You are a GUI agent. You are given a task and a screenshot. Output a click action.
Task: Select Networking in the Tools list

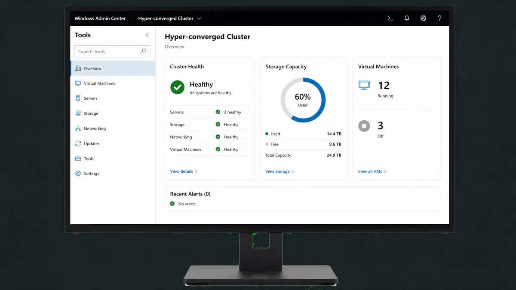point(113,128)
